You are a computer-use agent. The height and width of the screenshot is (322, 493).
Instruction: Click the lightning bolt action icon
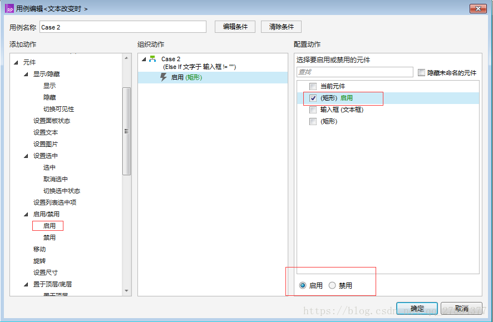point(163,77)
